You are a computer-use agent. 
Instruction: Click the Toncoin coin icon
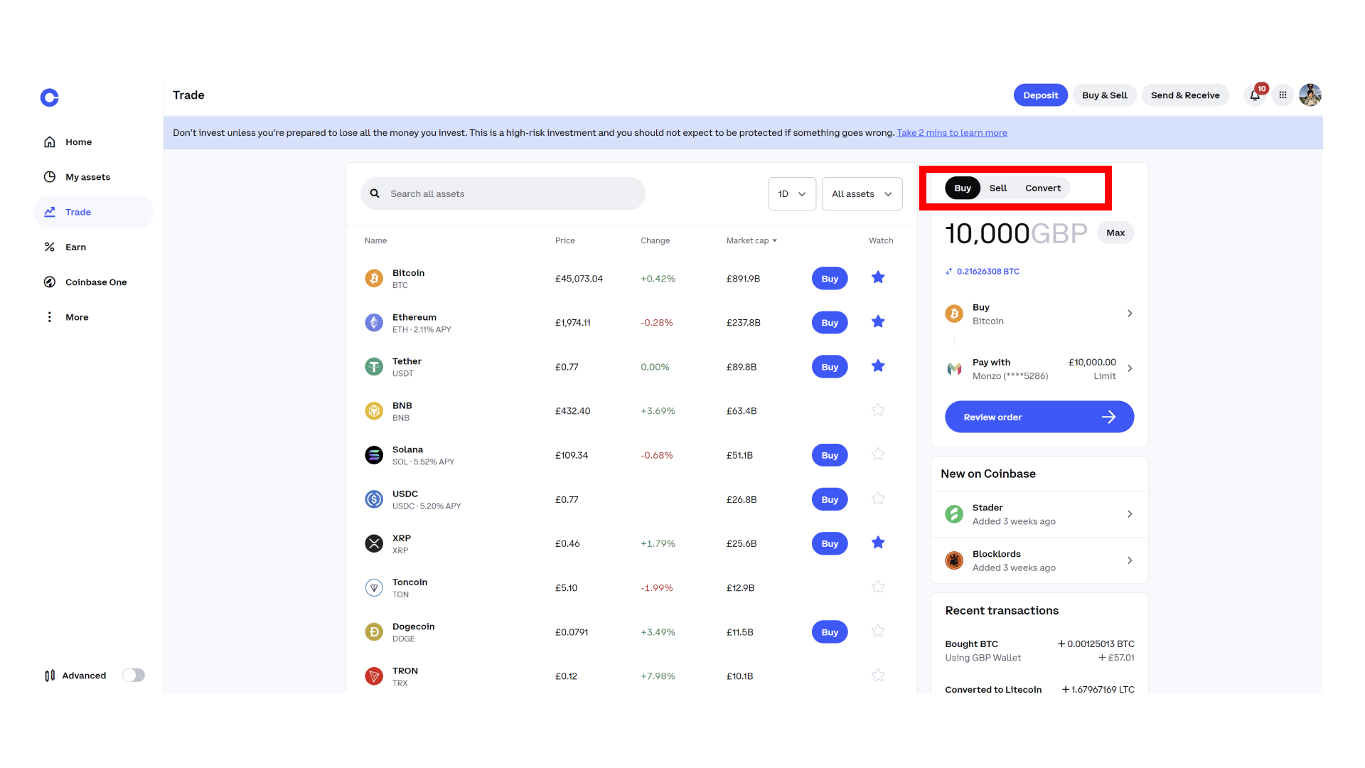coord(374,588)
